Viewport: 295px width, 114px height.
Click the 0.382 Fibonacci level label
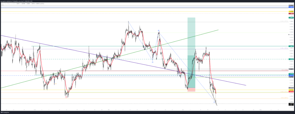coord(284,48)
